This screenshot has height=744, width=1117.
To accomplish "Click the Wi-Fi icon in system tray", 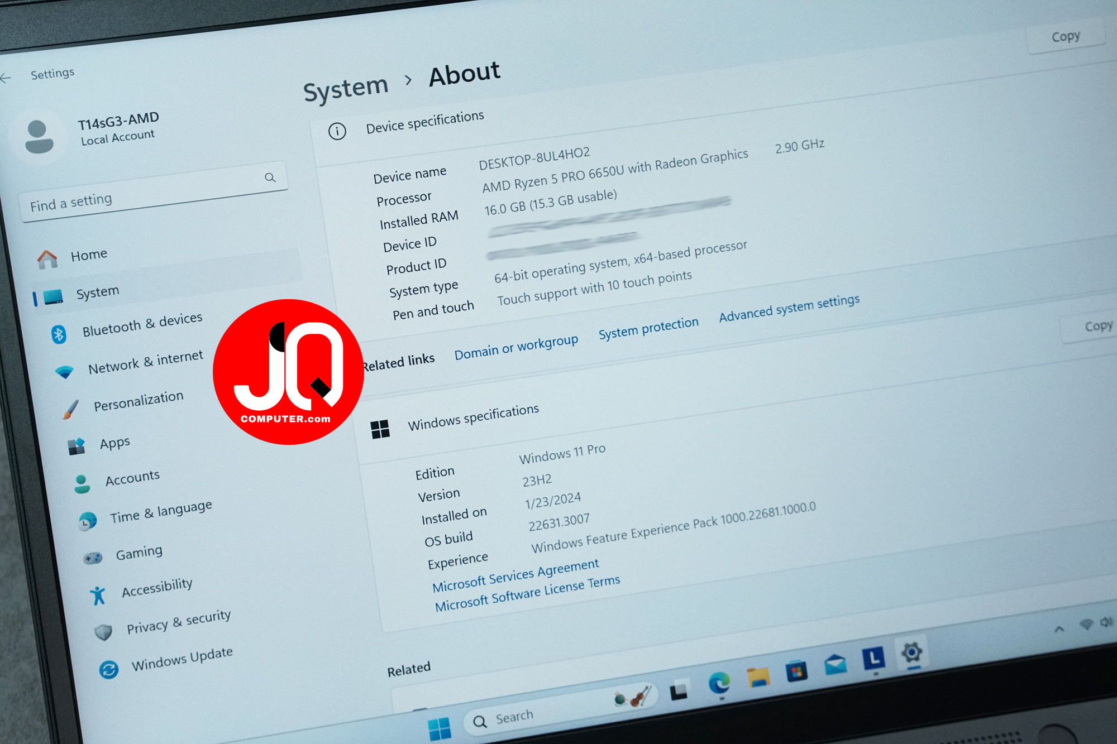I will pos(1086,624).
